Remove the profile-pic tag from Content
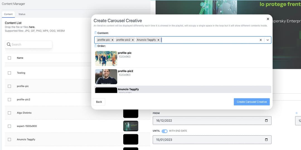This screenshot has width=301, height=150. click(x=112, y=40)
